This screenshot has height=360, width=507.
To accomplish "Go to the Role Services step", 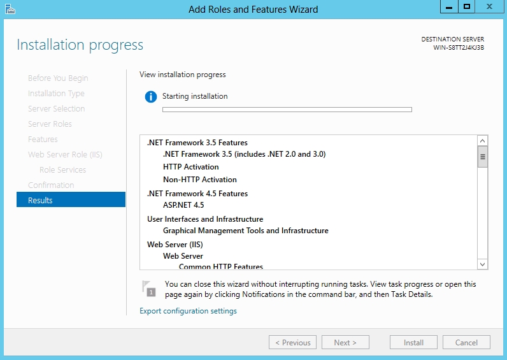I will click(62, 169).
